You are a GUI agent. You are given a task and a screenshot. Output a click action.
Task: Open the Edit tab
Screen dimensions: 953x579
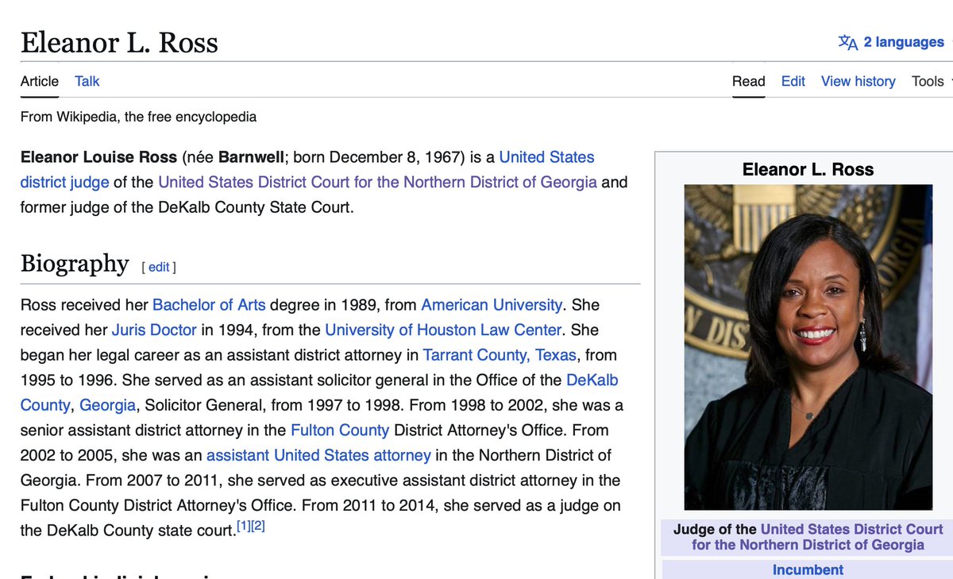click(x=793, y=81)
